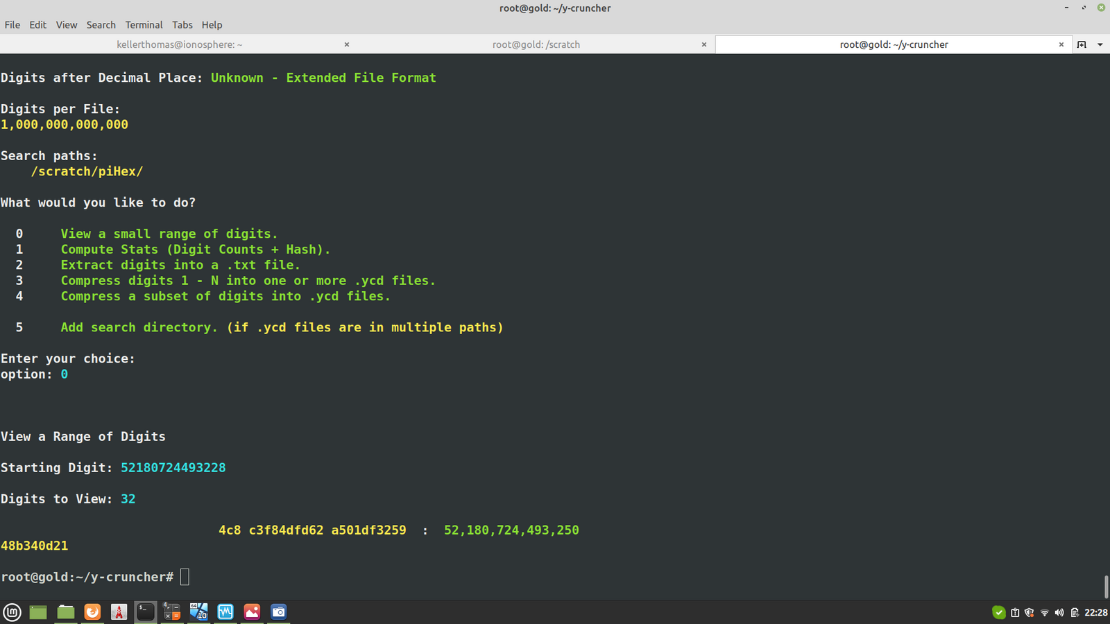Open the system monitor taskbar icon
This screenshot has width=1110, height=624.
(225, 612)
